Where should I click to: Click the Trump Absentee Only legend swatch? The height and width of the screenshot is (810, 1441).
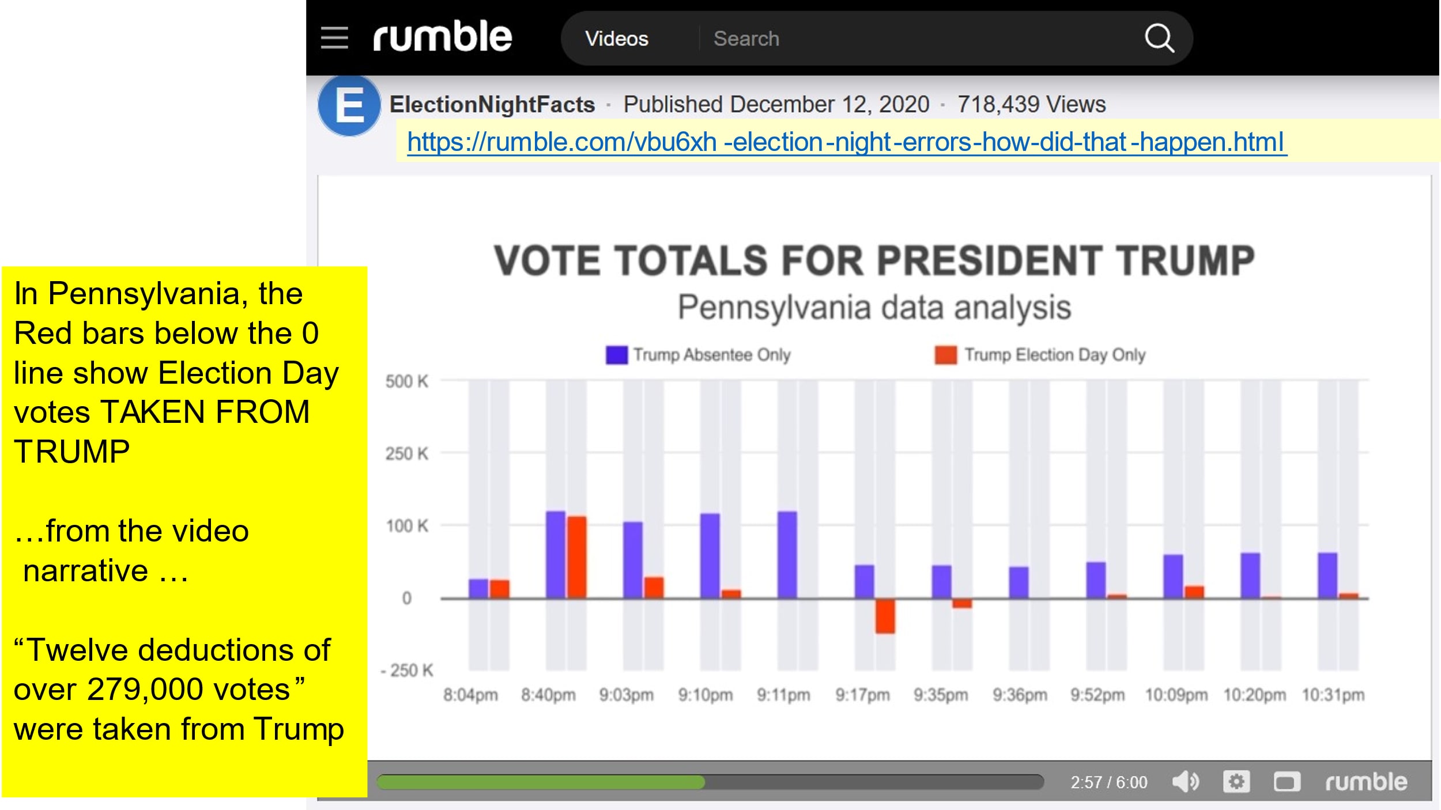point(616,355)
